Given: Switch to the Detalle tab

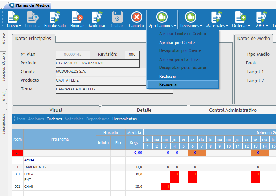Looking at the screenshot, I should coord(144,110).
